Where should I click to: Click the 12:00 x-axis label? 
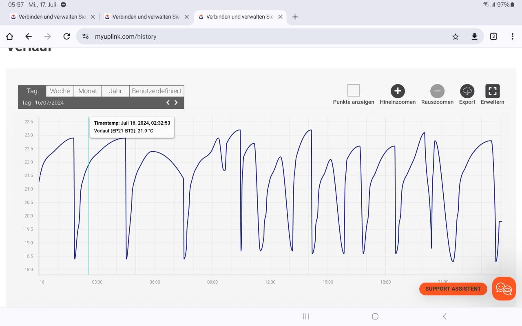tap(270, 282)
